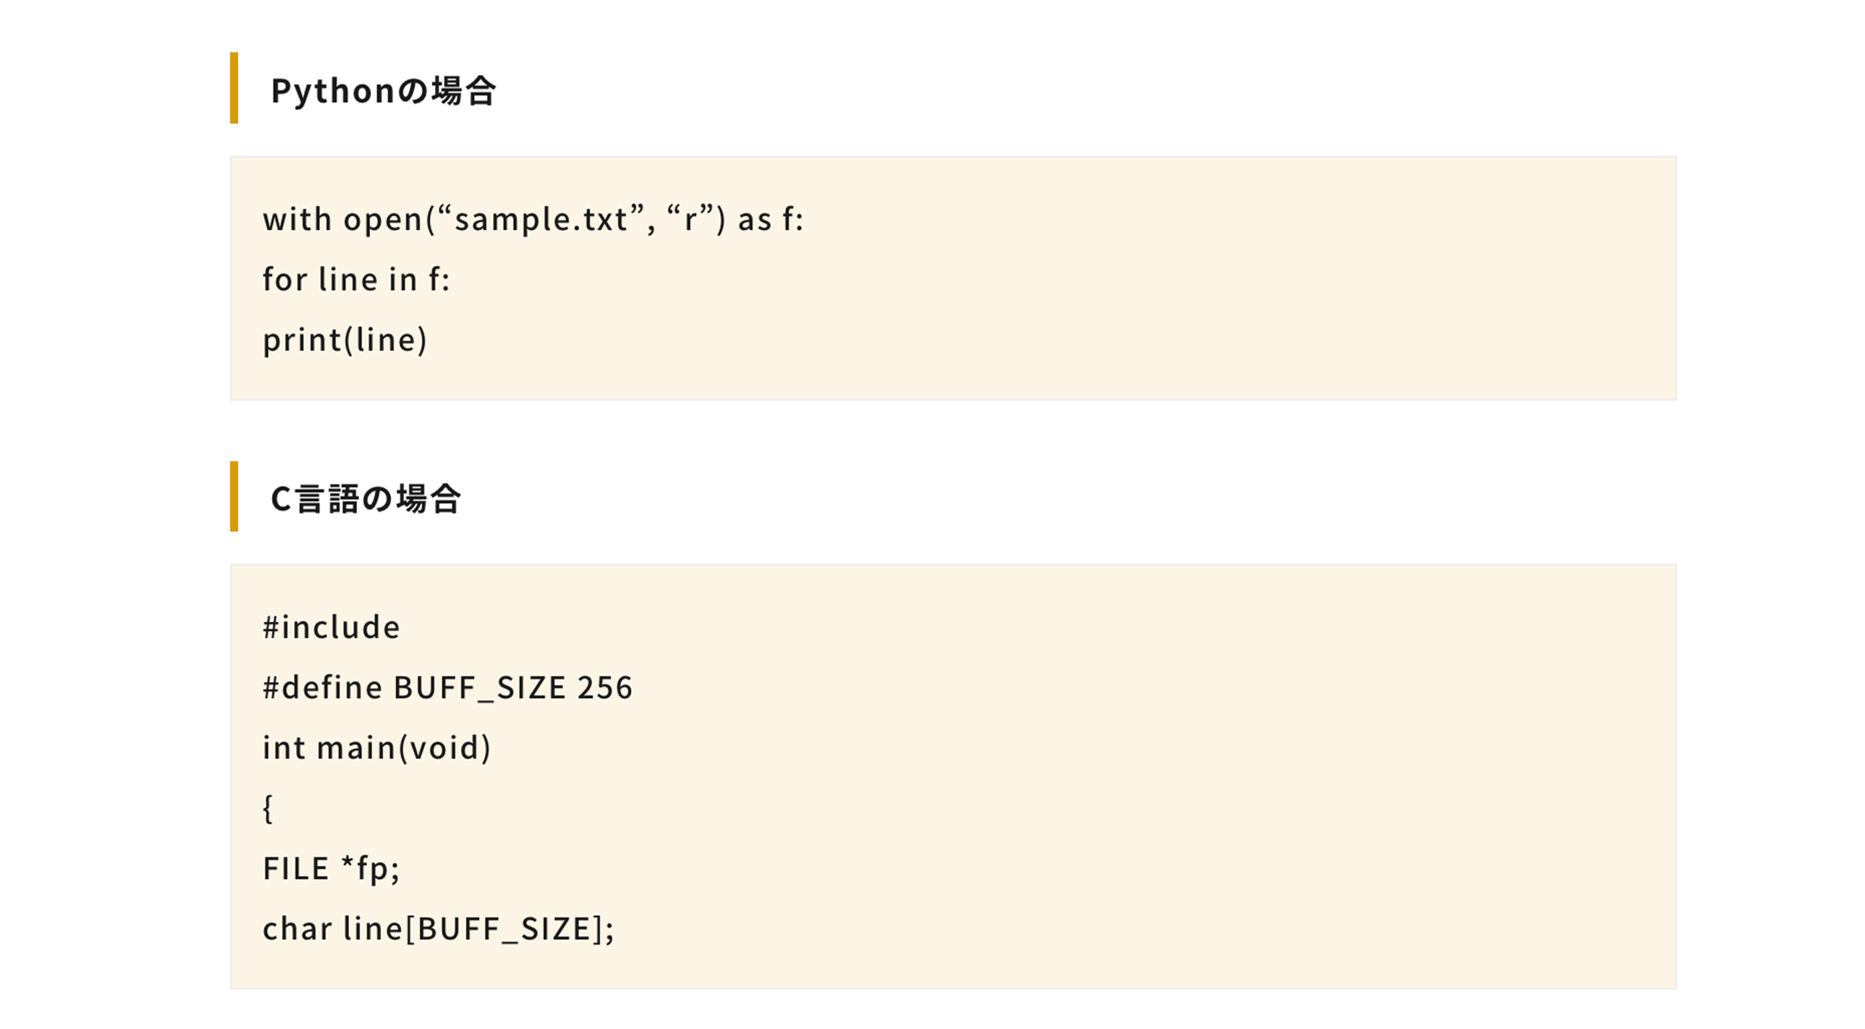The image size is (1865, 1029).
Task: Click the '#define BUFF_SIZE 256' line
Action: (x=447, y=687)
